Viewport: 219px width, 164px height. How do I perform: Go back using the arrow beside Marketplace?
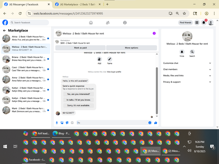click(4, 31)
